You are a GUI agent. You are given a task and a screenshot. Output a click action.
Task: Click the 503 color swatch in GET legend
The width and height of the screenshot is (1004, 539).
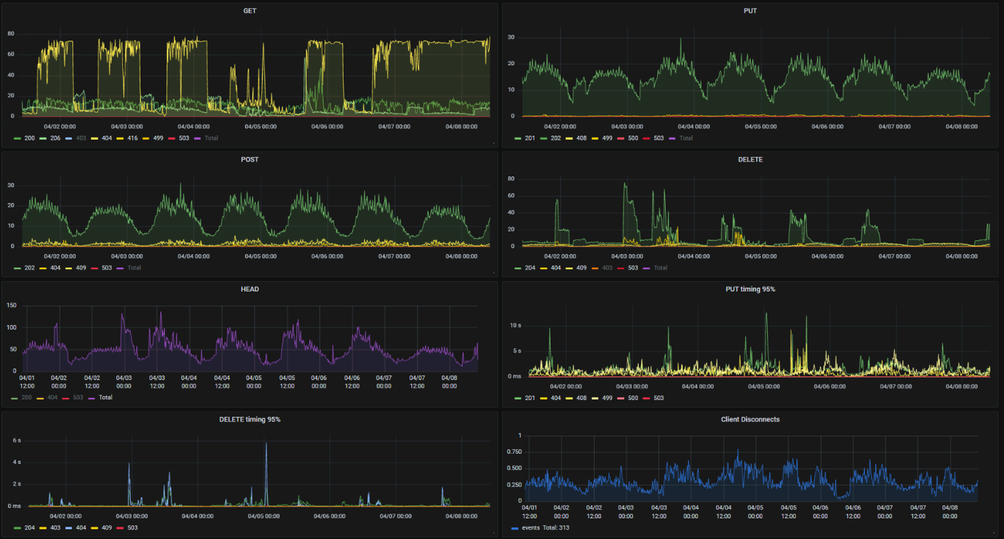pos(171,138)
